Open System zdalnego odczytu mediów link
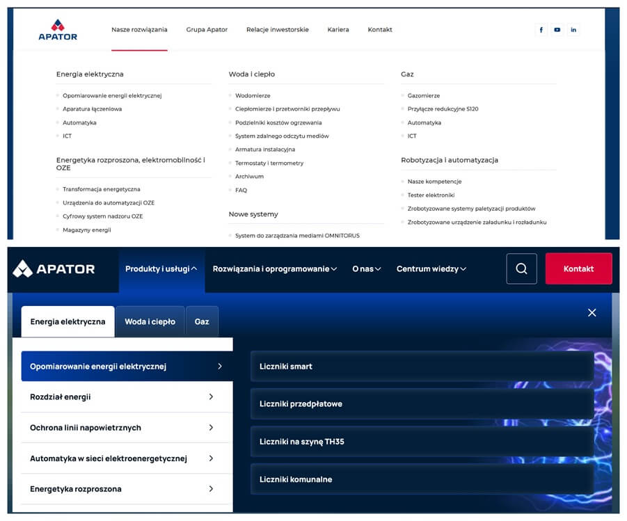This screenshot has height=521, width=627. [282, 136]
